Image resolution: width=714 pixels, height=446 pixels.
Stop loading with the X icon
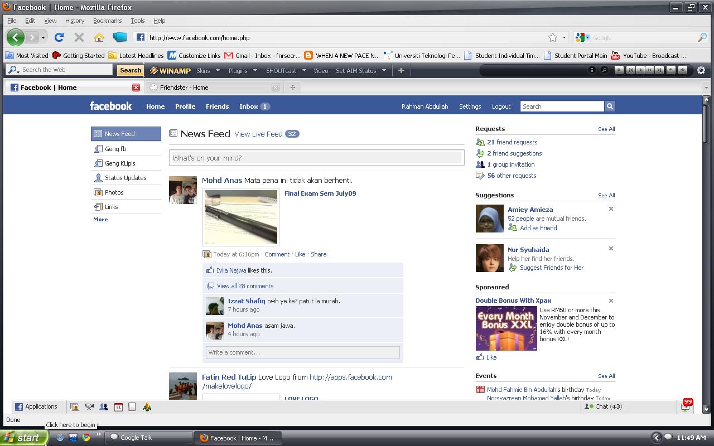click(x=79, y=37)
